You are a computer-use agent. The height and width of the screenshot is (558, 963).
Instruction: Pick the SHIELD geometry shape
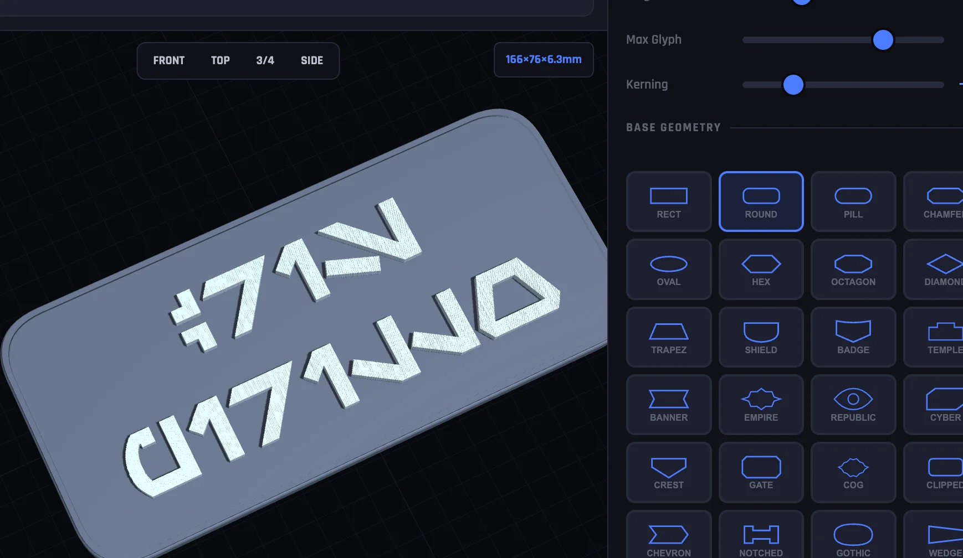coord(761,337)
